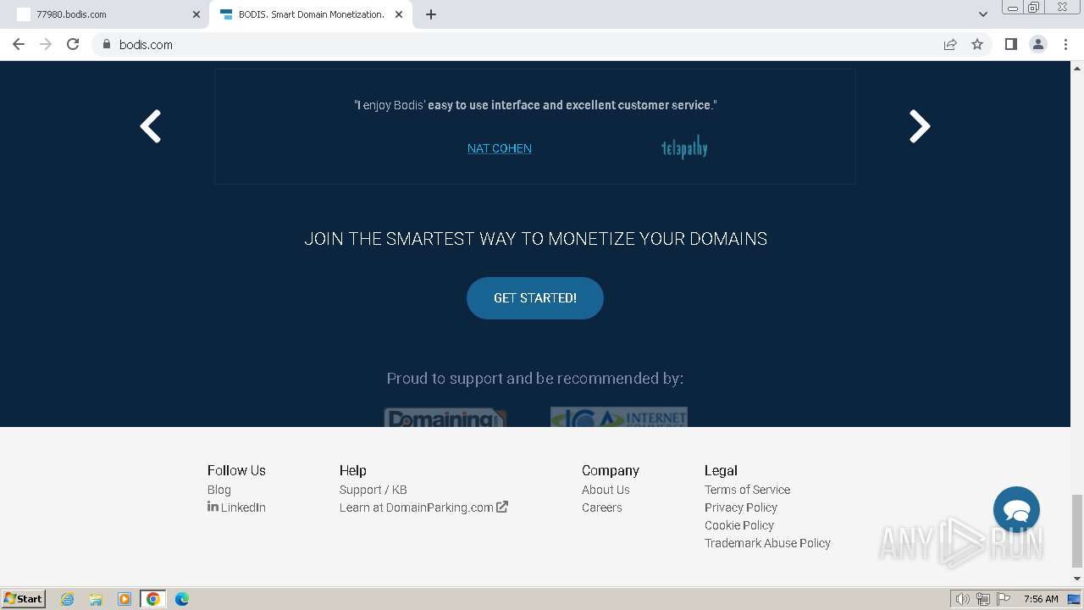Viewport: 1084px width, 610px height.
Task: Open the Chrome three-dot menu
Action: coord(1065,44)
